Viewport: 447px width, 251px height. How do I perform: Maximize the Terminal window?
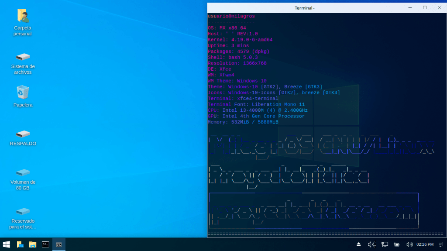(x=424, y=7)
